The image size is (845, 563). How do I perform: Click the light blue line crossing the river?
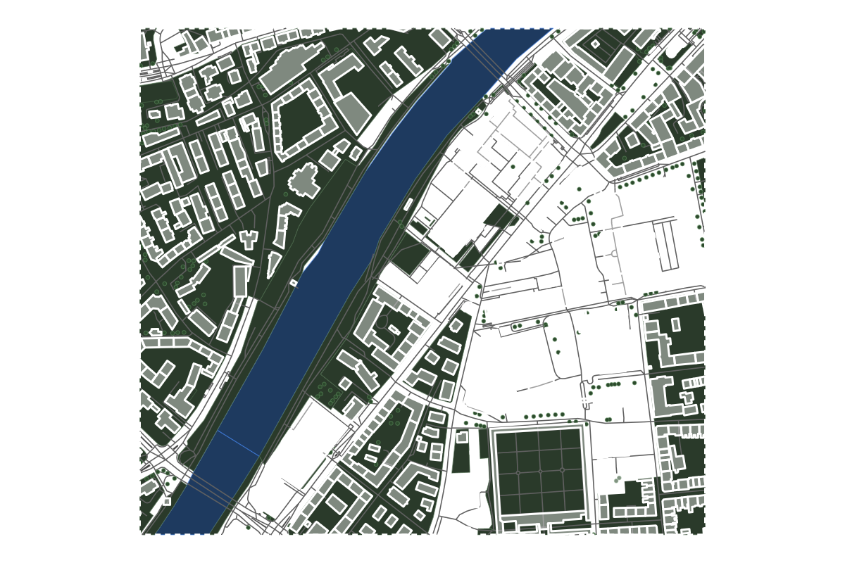pos(239,443)
